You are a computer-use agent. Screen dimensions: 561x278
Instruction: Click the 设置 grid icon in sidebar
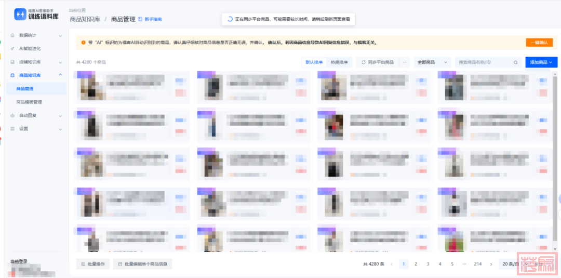pos(13,129)
